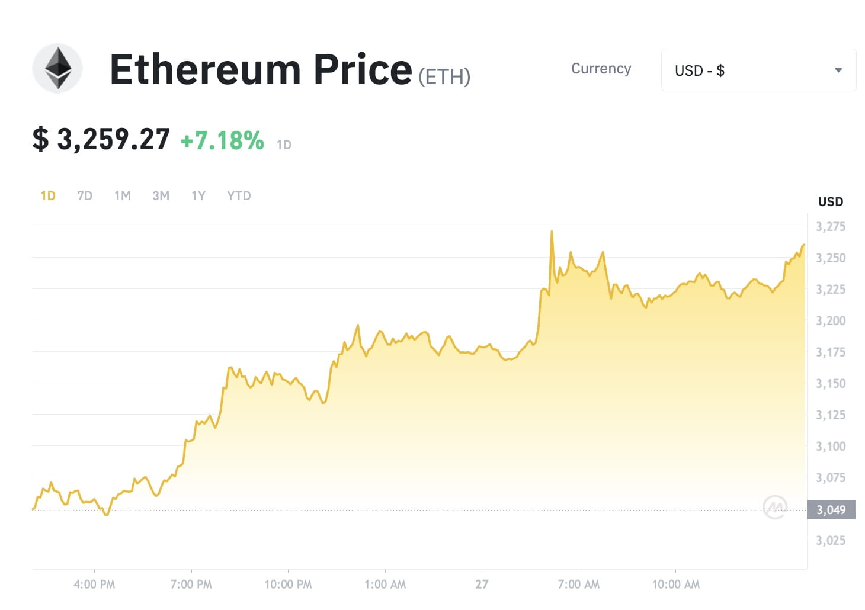Screen dimensions: 865x610
Task: Click the Ethereum Price heading
Action: 261,69
